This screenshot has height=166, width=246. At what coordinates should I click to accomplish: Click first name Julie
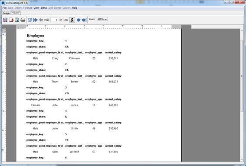tap(55, 105)
